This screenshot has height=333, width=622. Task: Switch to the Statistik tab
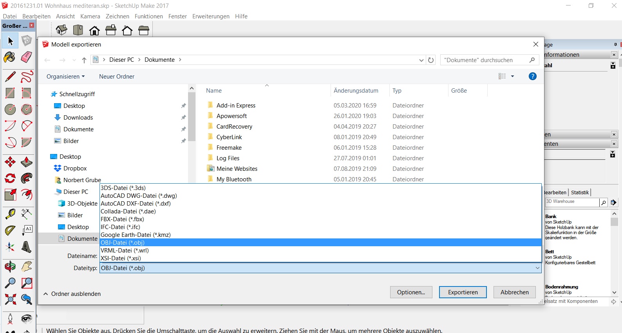coord(580,192)
